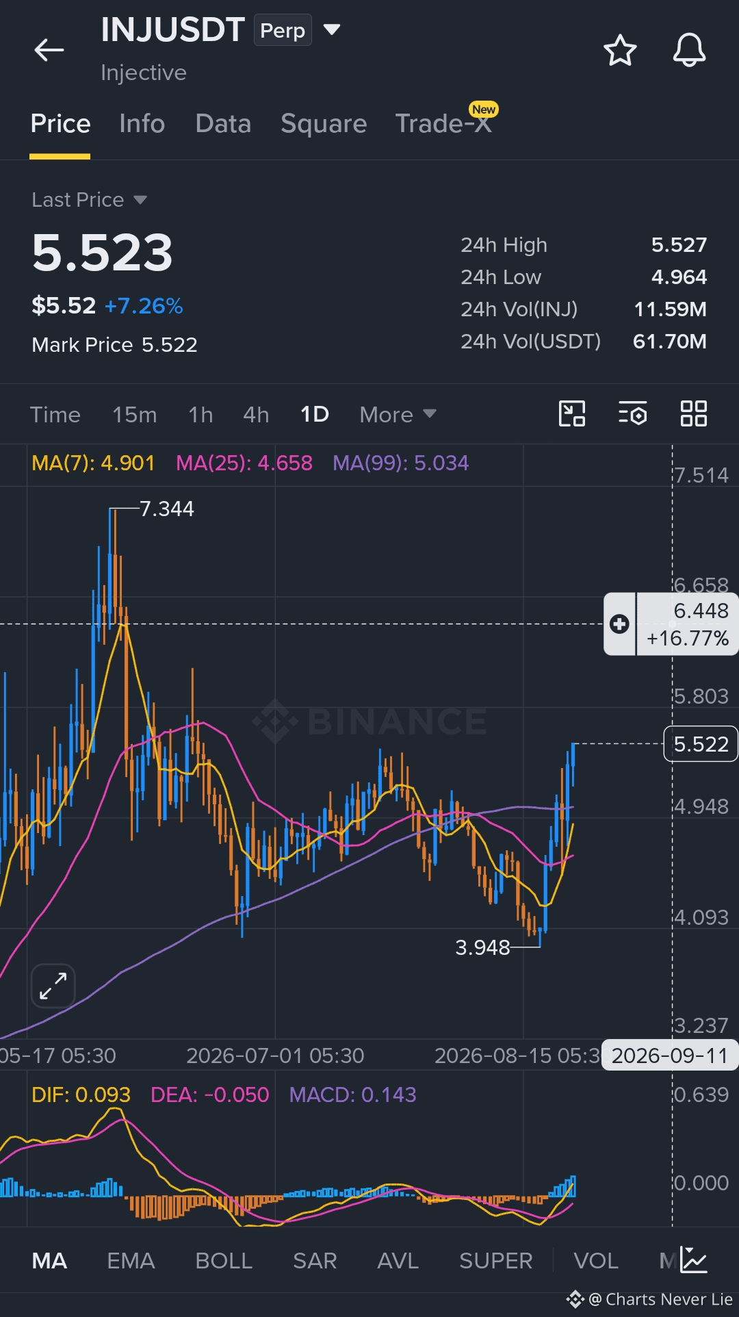The width and height of the screenshot is (739, 1317).
Task: Open the indicator chart icon at bottom right
Action: coord(694,1260)
